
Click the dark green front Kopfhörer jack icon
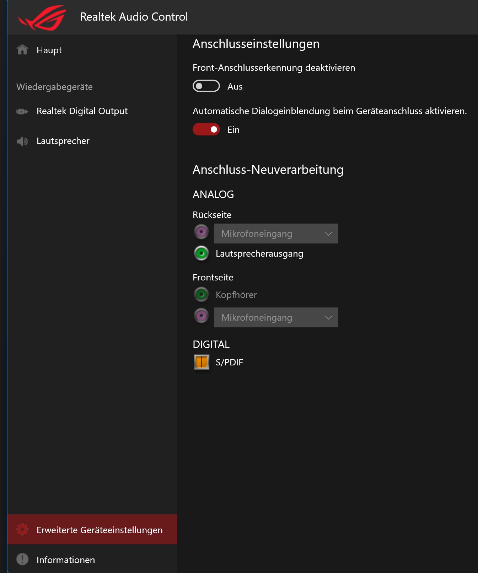202,294
